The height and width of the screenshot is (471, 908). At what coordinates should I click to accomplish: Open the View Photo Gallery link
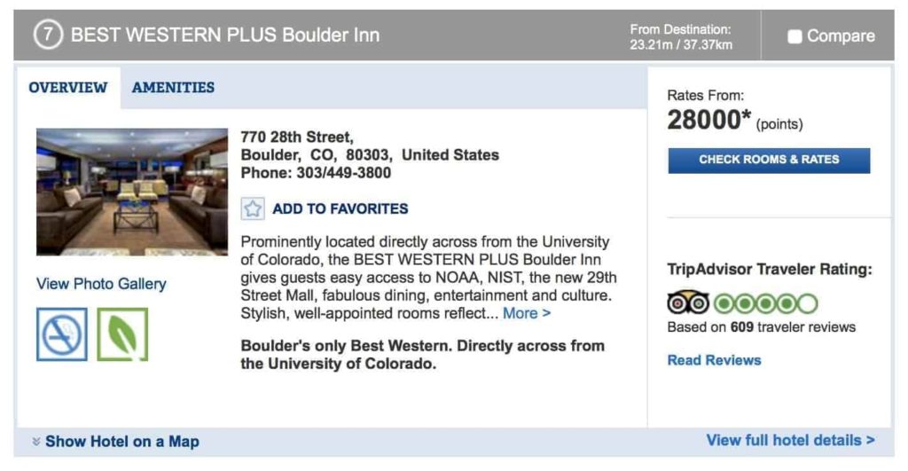point(101,284)
